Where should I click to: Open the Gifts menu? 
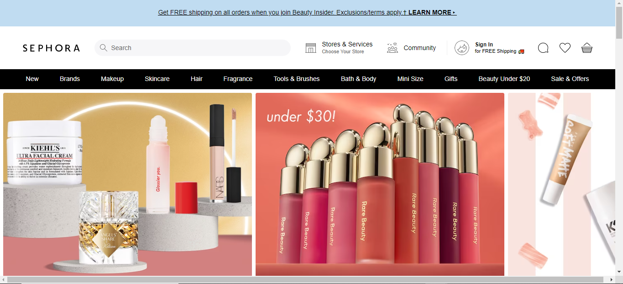451,79
